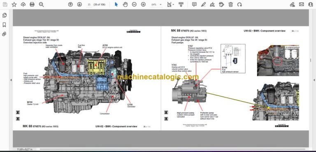Click the horizontal scrollbar at the bottom
The image size is (316, 152).
pyautogui.click(x=172, y=149)
